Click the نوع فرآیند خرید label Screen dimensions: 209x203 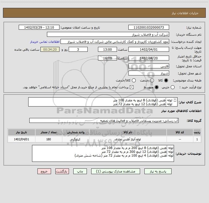click(190, 87)
